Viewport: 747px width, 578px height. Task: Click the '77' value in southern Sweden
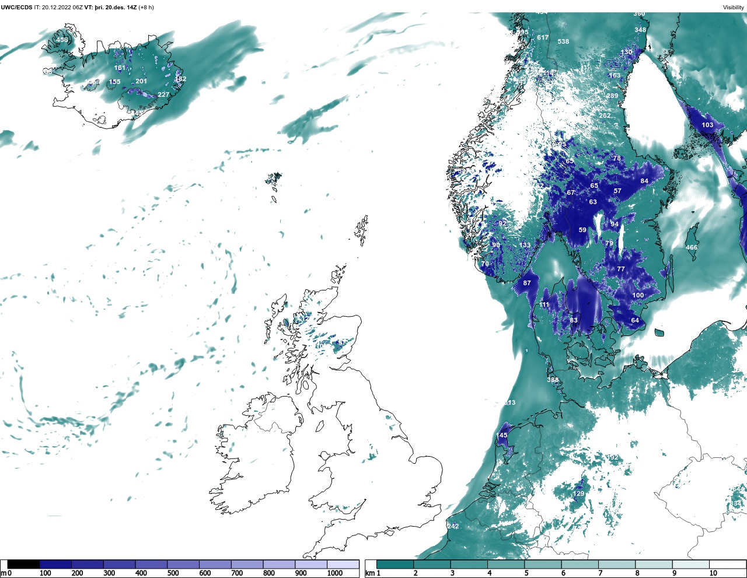[621, 269]
